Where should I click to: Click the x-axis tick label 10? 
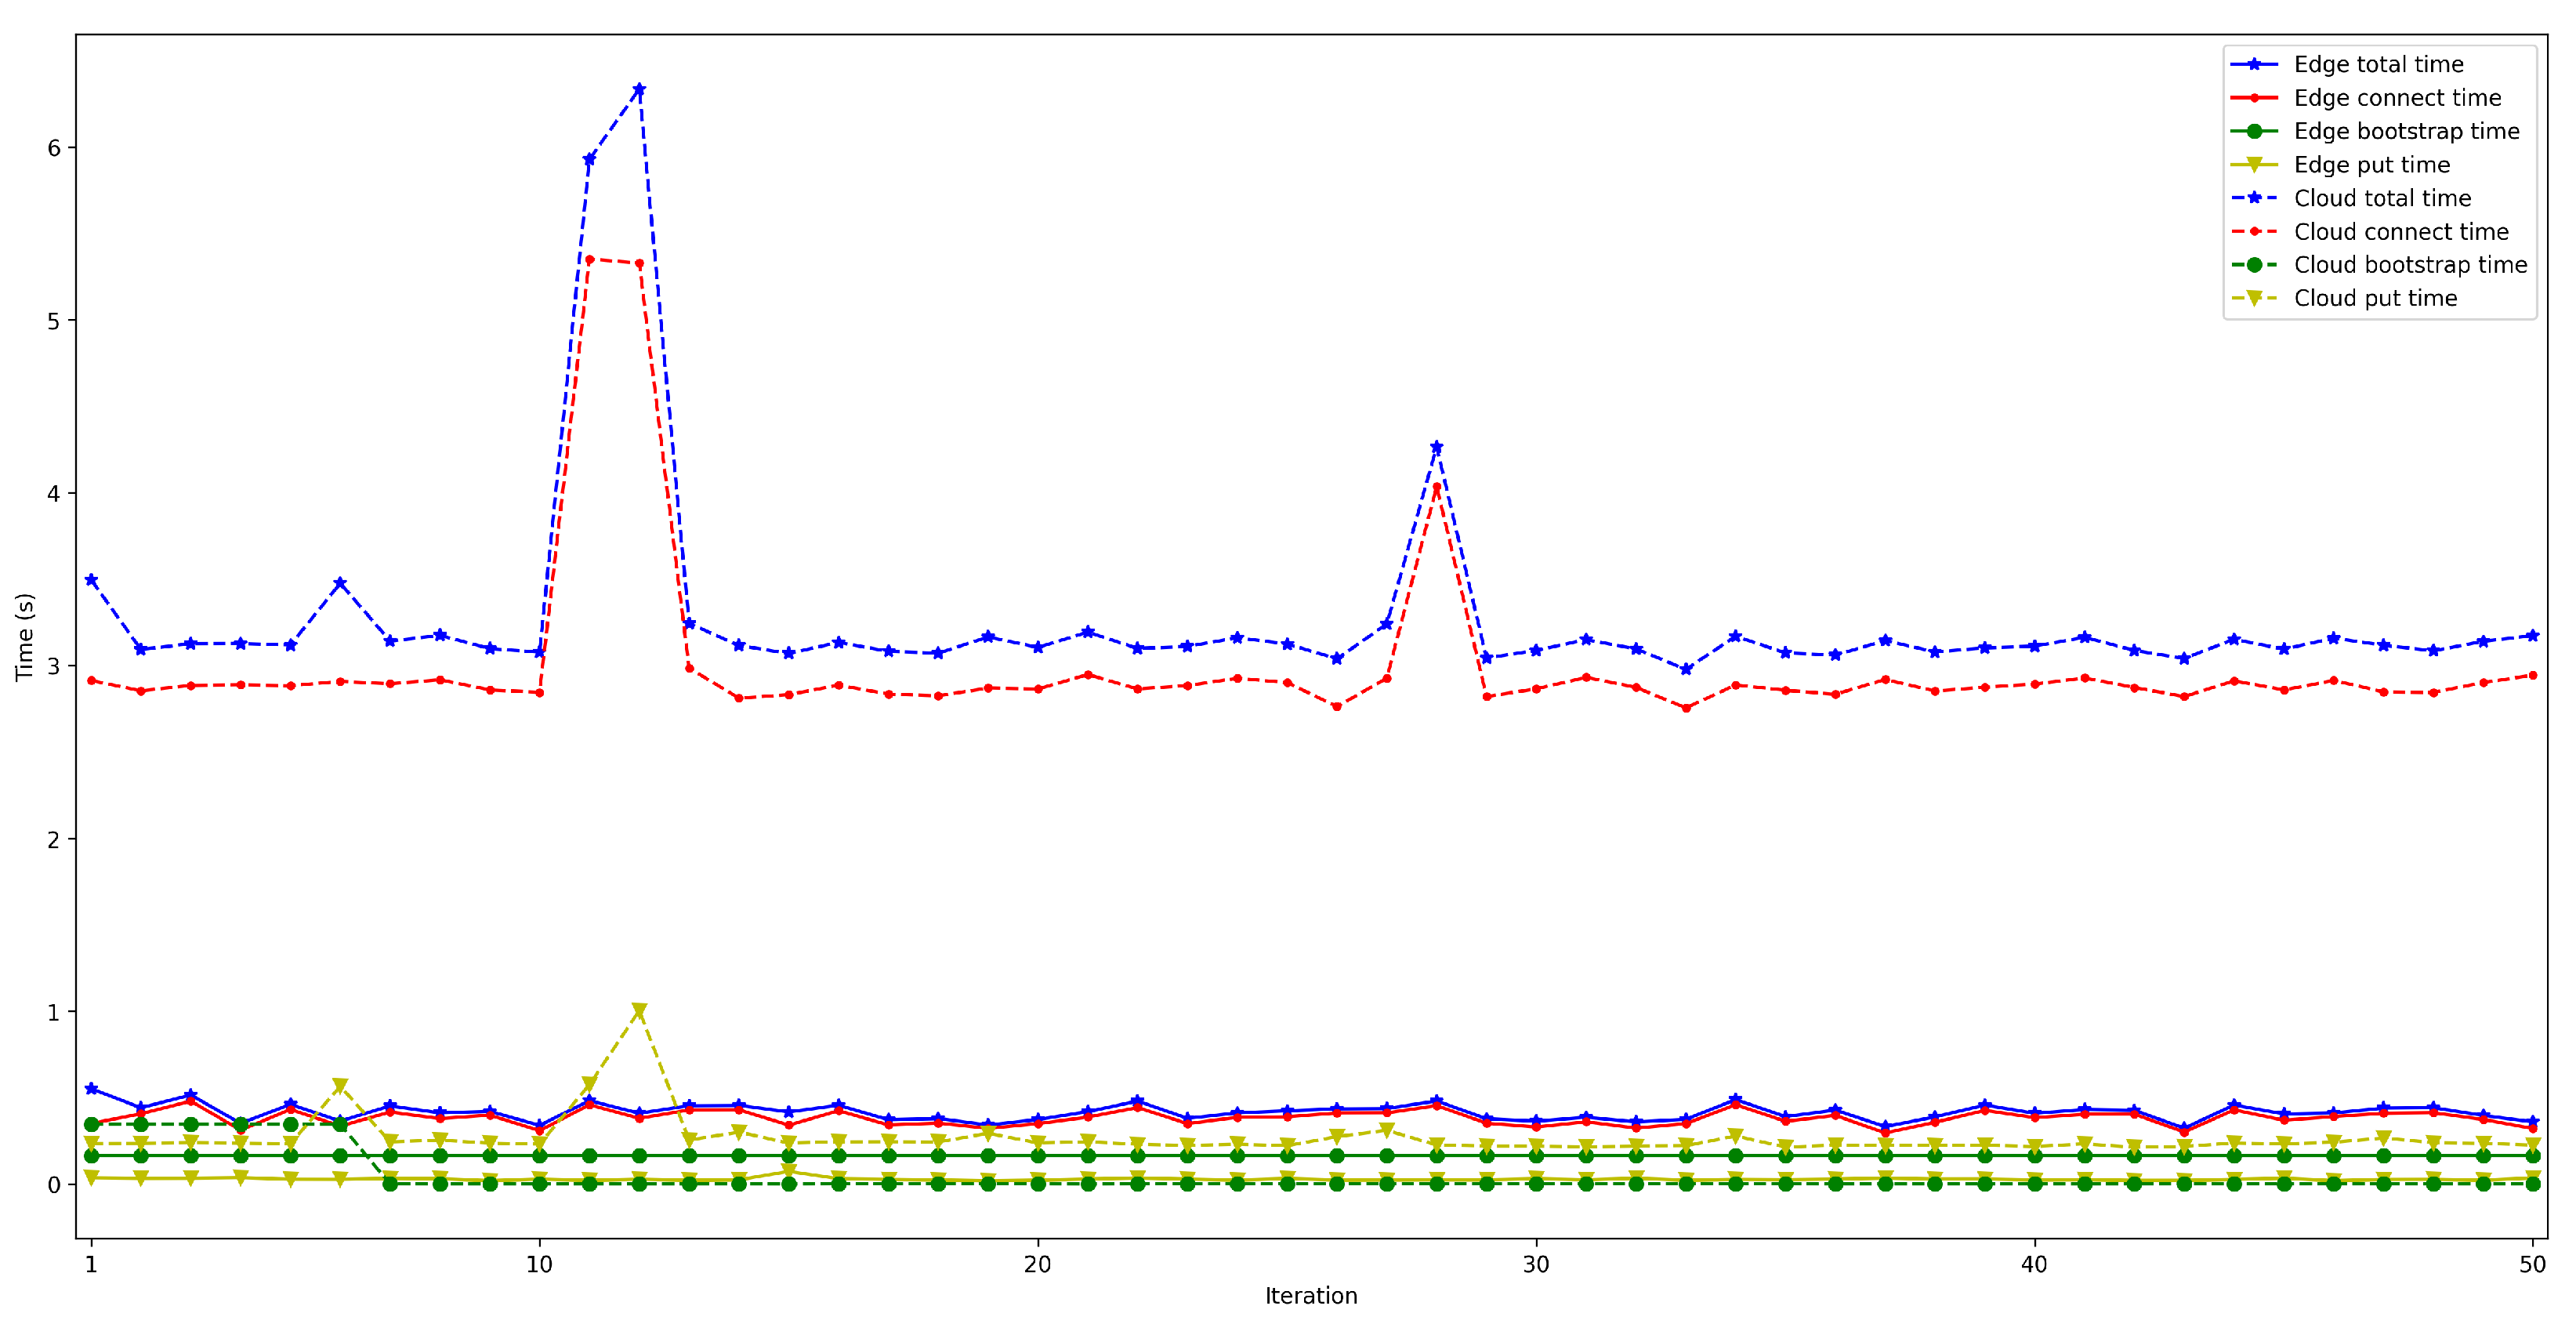[539, 1264]
